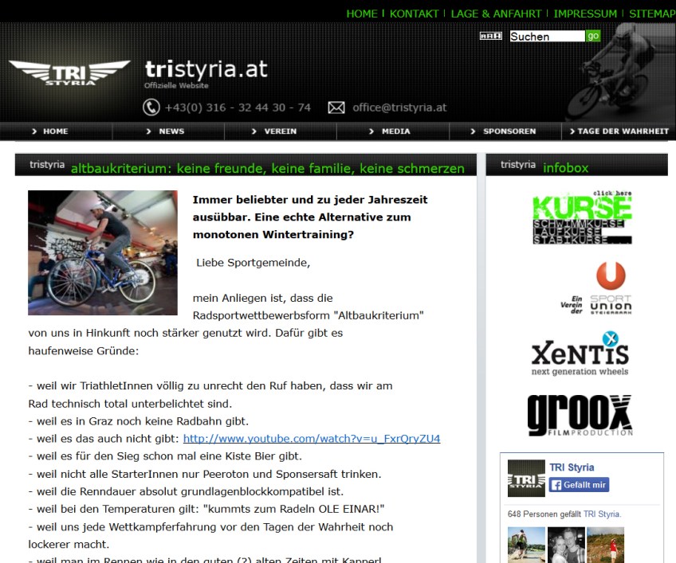Open the green KURSE banner

click(582, 218)
